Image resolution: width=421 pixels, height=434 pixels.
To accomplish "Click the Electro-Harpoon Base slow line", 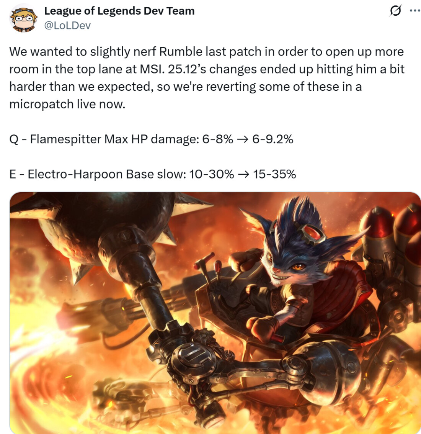I will click(x=153, y=174).
